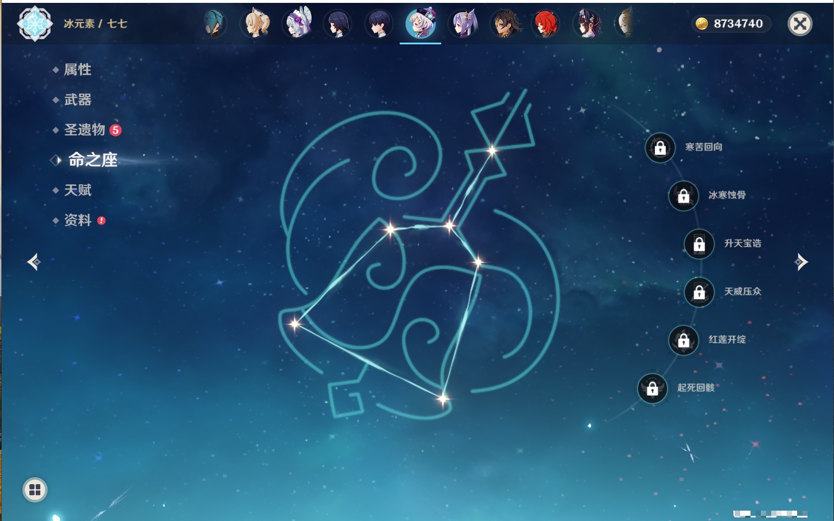The width and height of the screenshot is (834, 521).
Task: Click the lock icon beside 起死回骸
Action: click(x=653, y=389)
